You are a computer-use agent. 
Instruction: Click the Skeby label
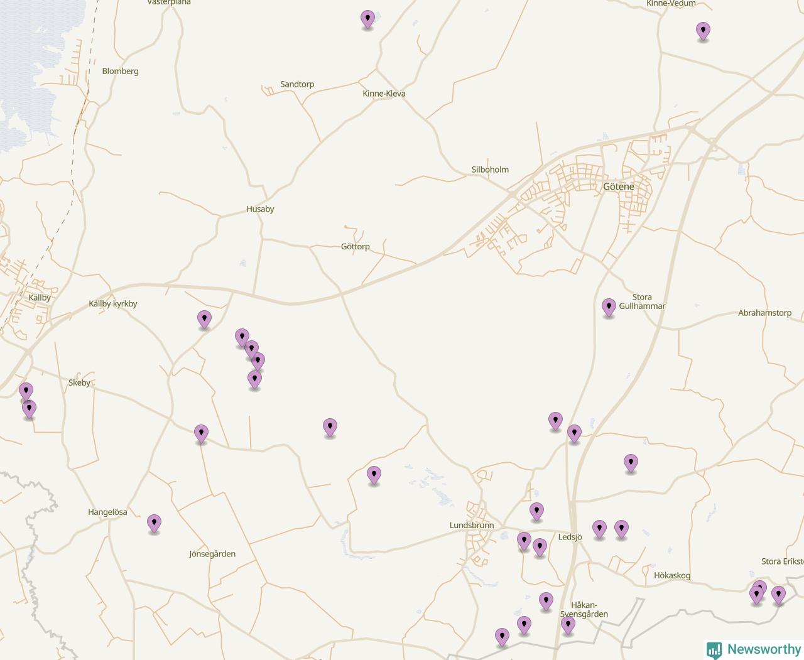pos(79,382)
